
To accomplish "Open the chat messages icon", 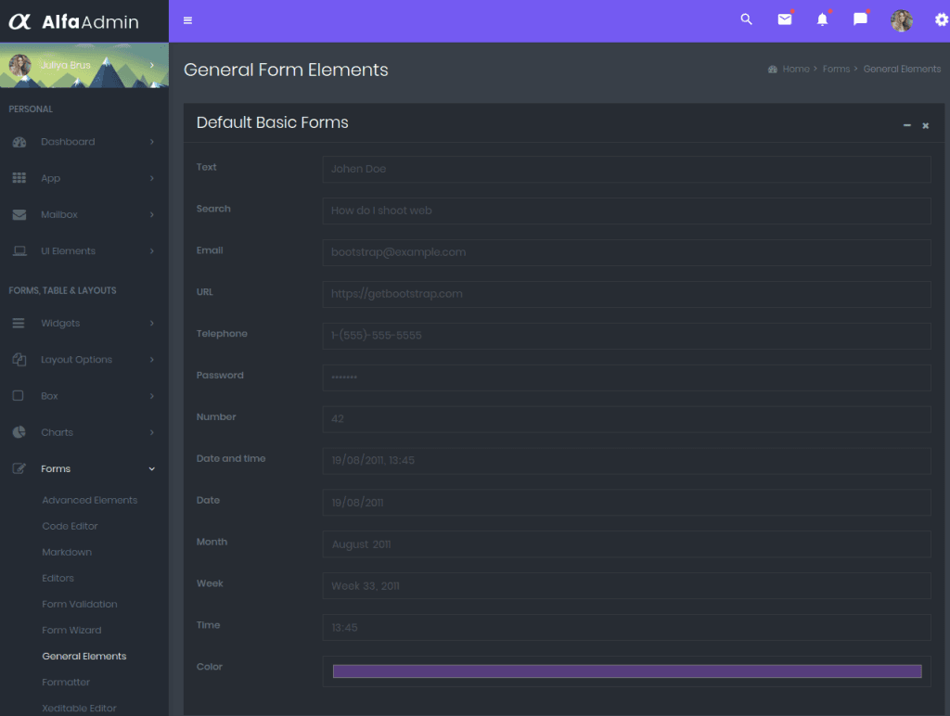I will [860, 19].
